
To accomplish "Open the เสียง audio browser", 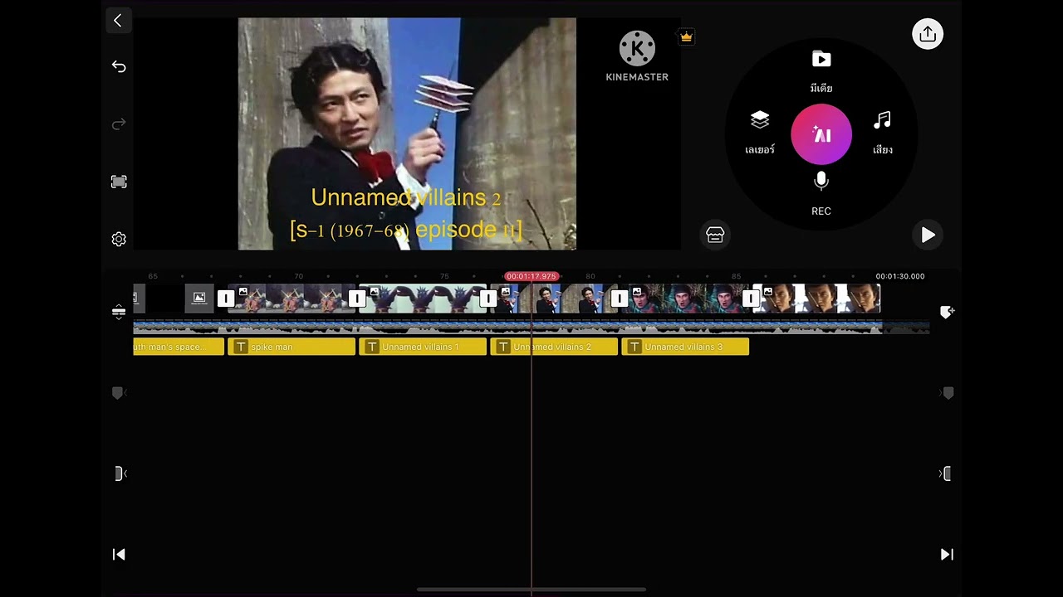I will tap(883, 133).
